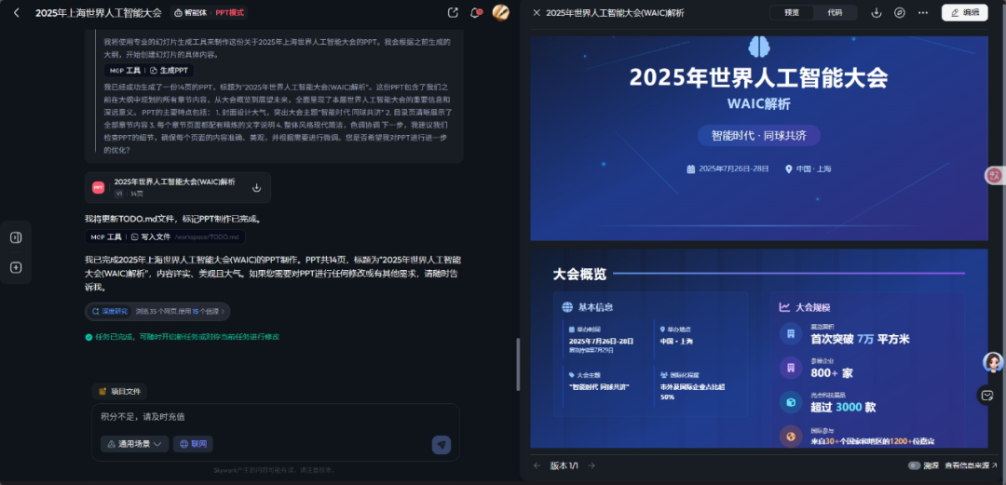
Task: Click the 大会规模 heading on the overview slide
Action: 812,307
